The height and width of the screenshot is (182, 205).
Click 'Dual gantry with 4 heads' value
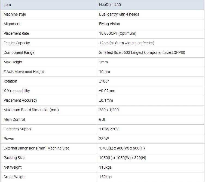click(x=119, y=14)
